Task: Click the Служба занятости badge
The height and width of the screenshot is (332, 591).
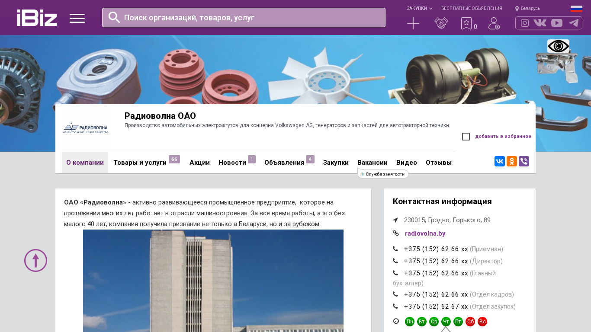Action: click(x=383, y=174)
